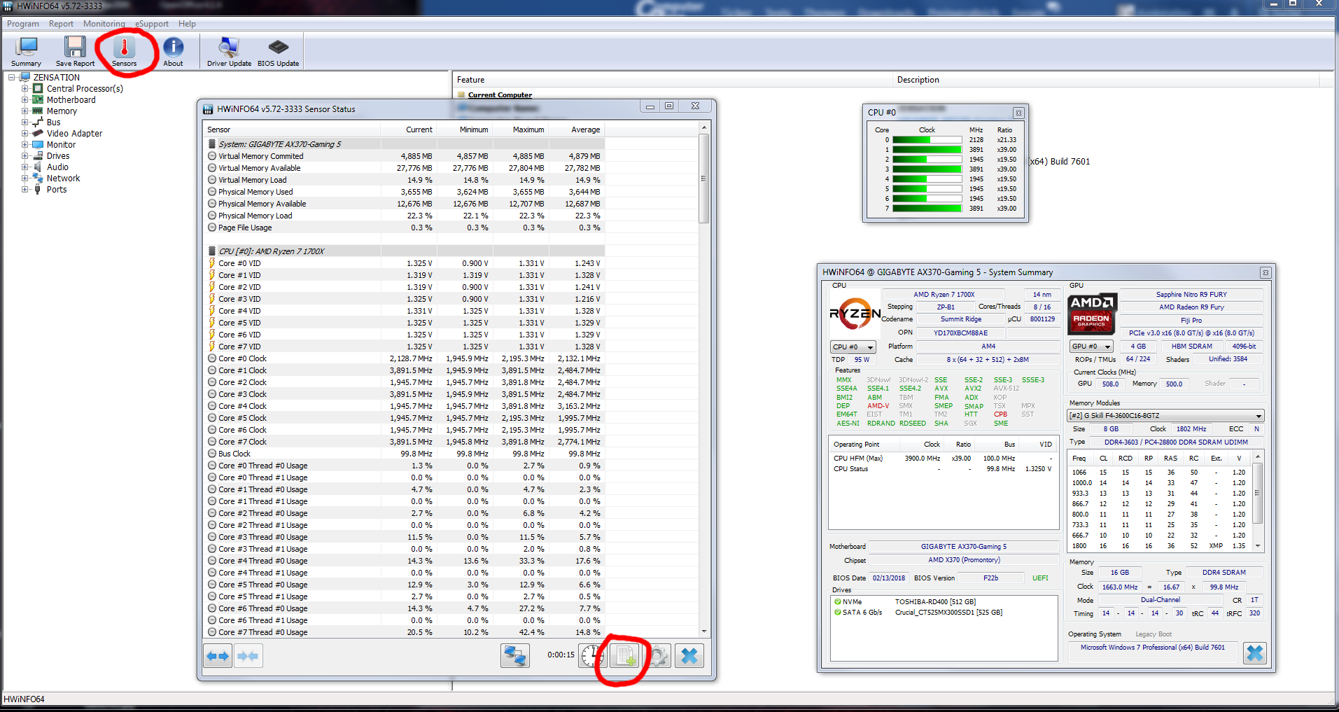
Task: Select Audio in the device tree
Action: [57, 167]
